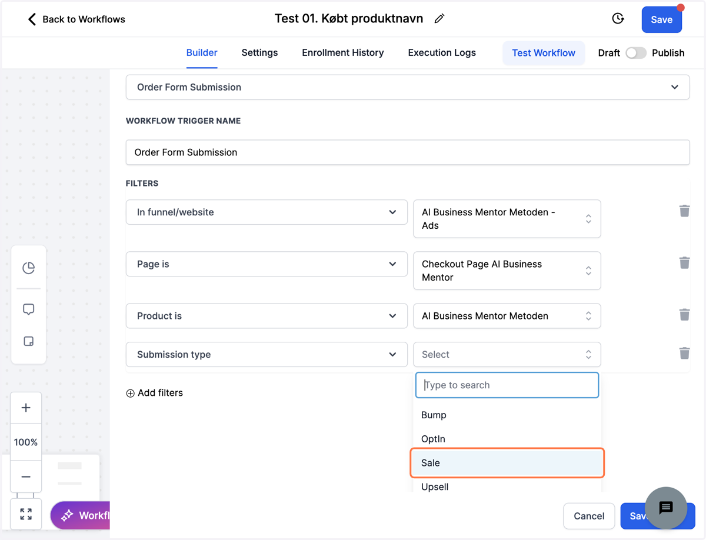Image resolution: width=706 pixels, height=540 pixels.
Task: Change the AI Business Mentor Metoden product value
Action: click(x=507, y=316)
